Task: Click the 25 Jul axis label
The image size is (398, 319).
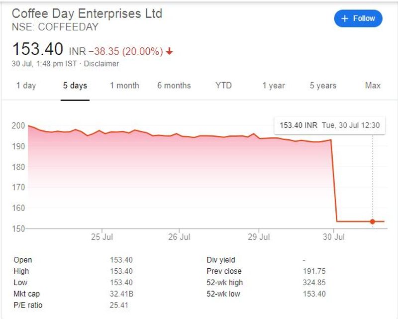Action: pos(101,237)
